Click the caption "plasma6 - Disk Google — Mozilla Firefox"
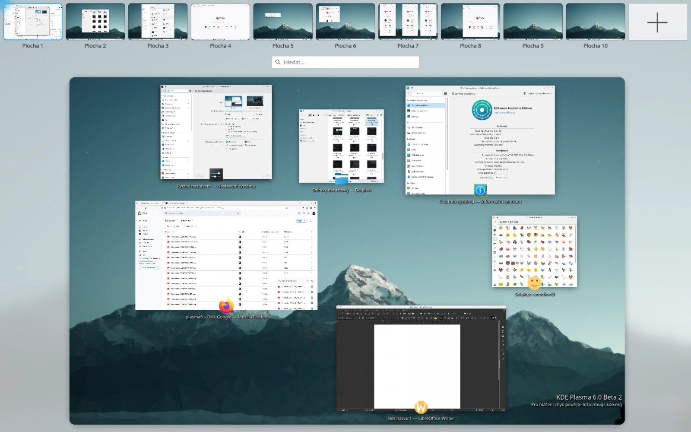The height and width of the screenshot is (432, 691). tap(226, 317)
